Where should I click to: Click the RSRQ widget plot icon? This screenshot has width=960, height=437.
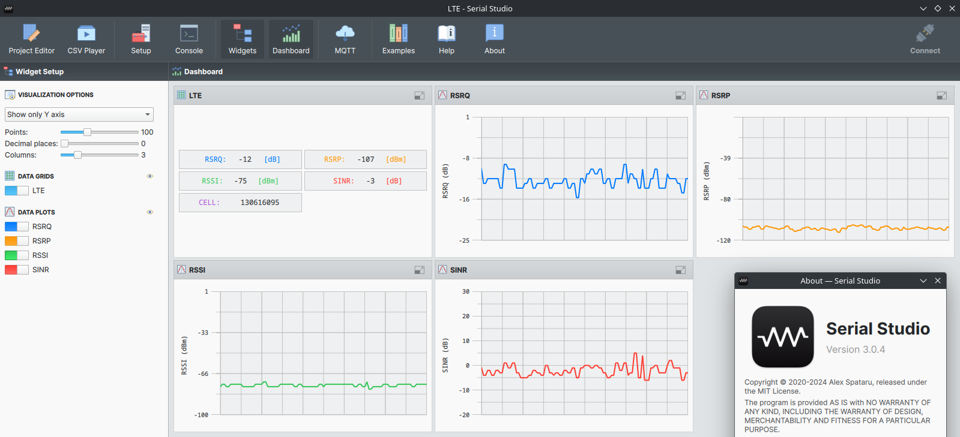pos(442,95)
